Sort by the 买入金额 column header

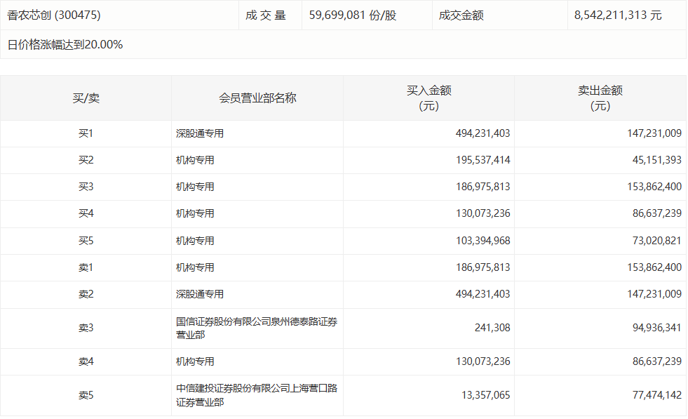(429, 98)
